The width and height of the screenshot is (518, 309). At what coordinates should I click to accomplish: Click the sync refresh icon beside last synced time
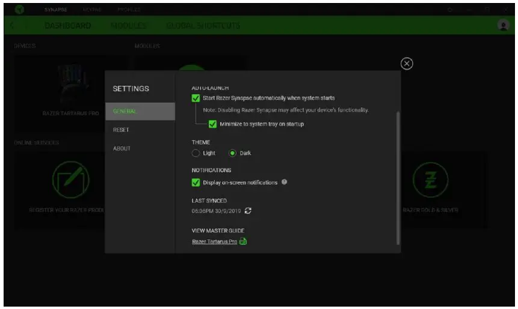(x=248, y=211)
